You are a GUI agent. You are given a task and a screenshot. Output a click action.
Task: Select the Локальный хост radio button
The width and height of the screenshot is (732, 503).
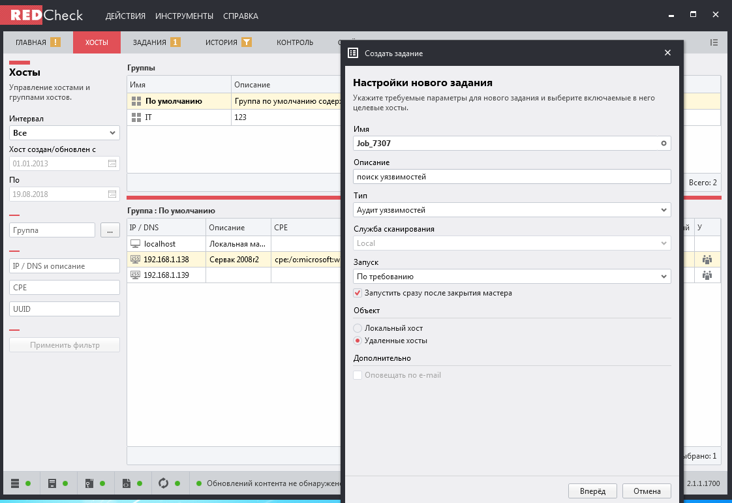pyautogui.click(x=358, y=328)
